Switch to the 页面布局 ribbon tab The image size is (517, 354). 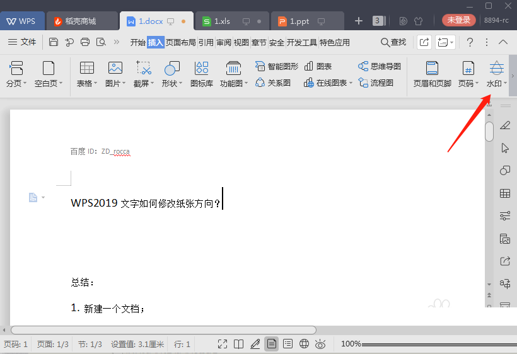click(x=181, y=42)
